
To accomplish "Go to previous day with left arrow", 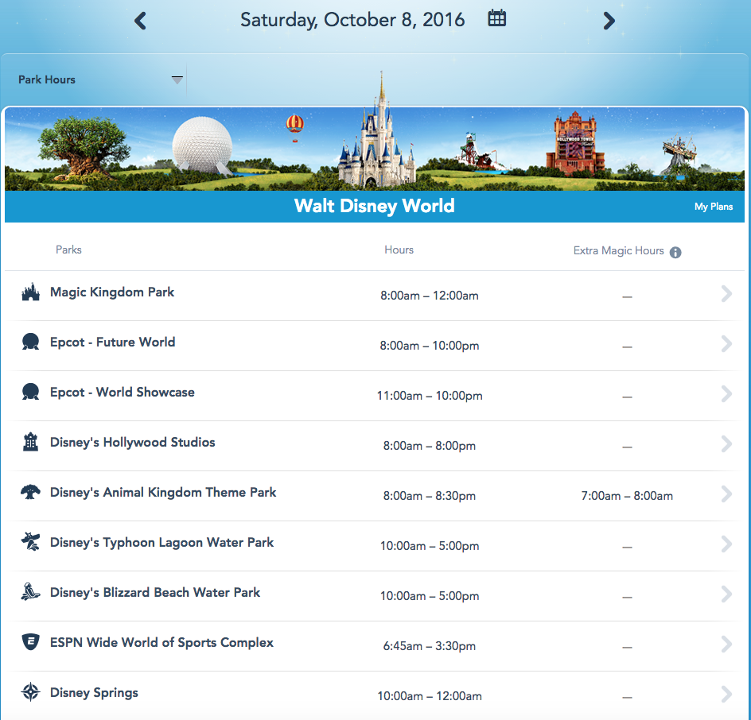I will (141, 21).
